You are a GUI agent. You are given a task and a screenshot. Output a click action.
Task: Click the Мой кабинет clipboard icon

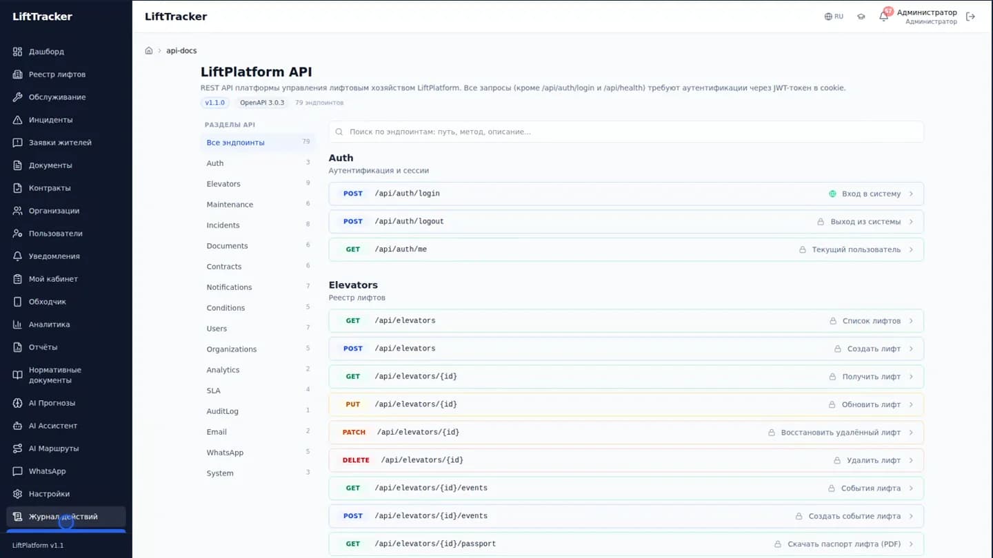point(18,279)
